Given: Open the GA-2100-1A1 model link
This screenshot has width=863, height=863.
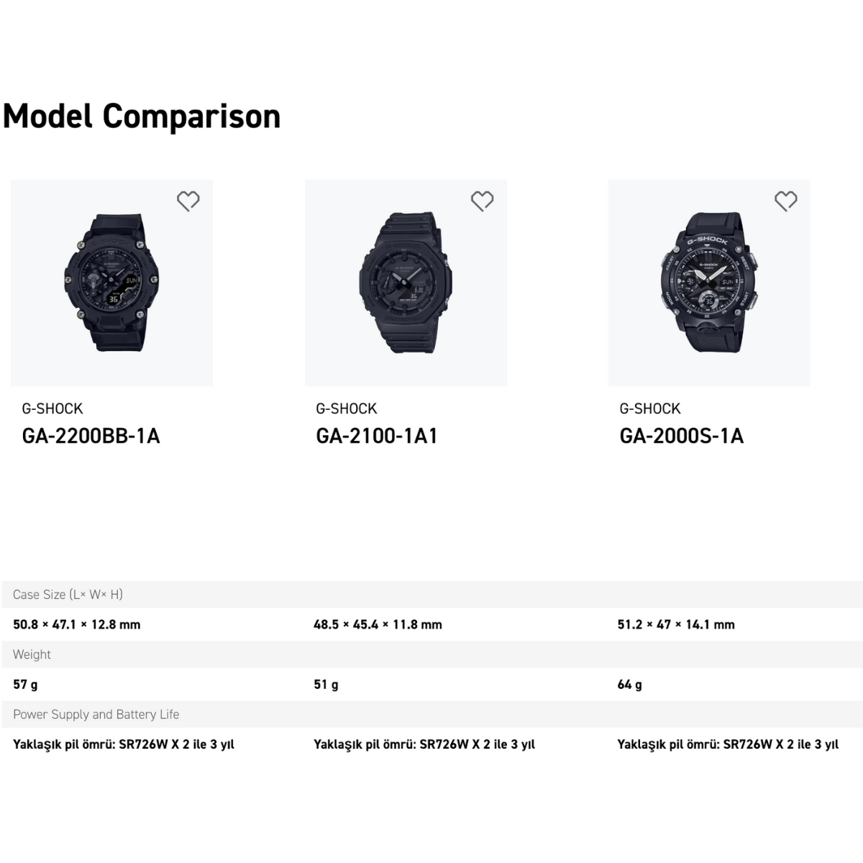Looking at the screenshot, I should [x=376, y=436].
